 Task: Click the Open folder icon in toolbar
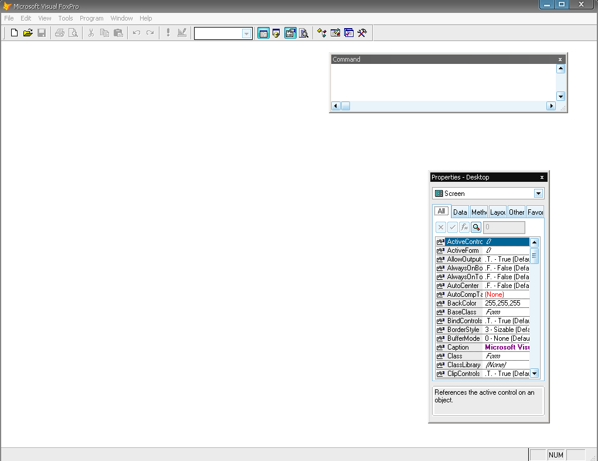click(x=28, y=33)
